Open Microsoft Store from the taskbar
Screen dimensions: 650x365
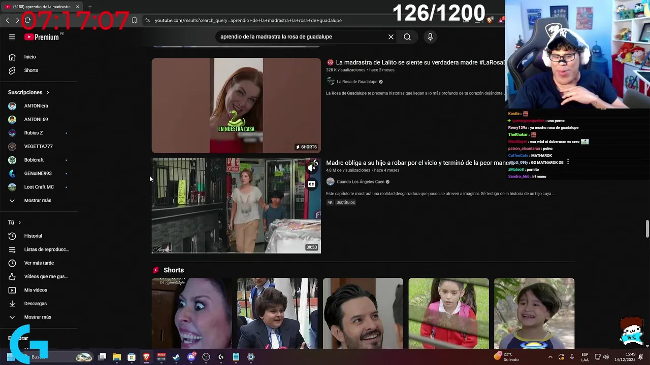click(x=132, y=357)
